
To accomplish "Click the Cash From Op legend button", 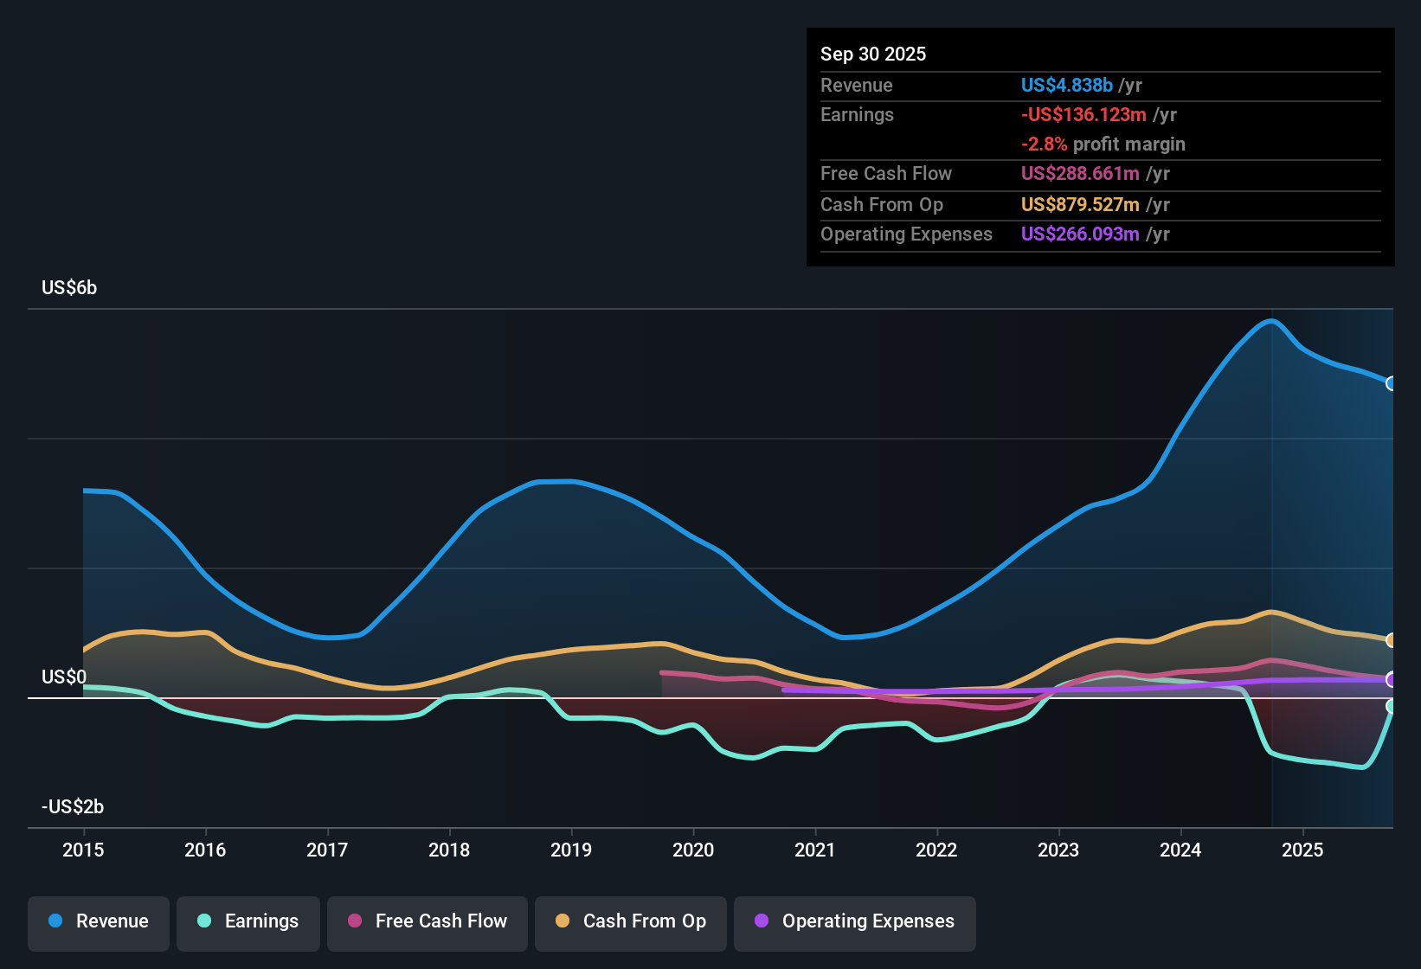I will pyautogui.click(x=630, y=921).
